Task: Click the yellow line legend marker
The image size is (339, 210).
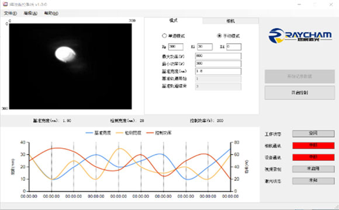Action: (120, 133)
